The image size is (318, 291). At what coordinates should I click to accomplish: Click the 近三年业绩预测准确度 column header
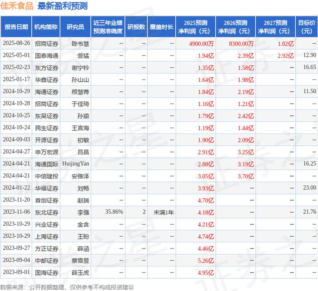click(108, 27)
